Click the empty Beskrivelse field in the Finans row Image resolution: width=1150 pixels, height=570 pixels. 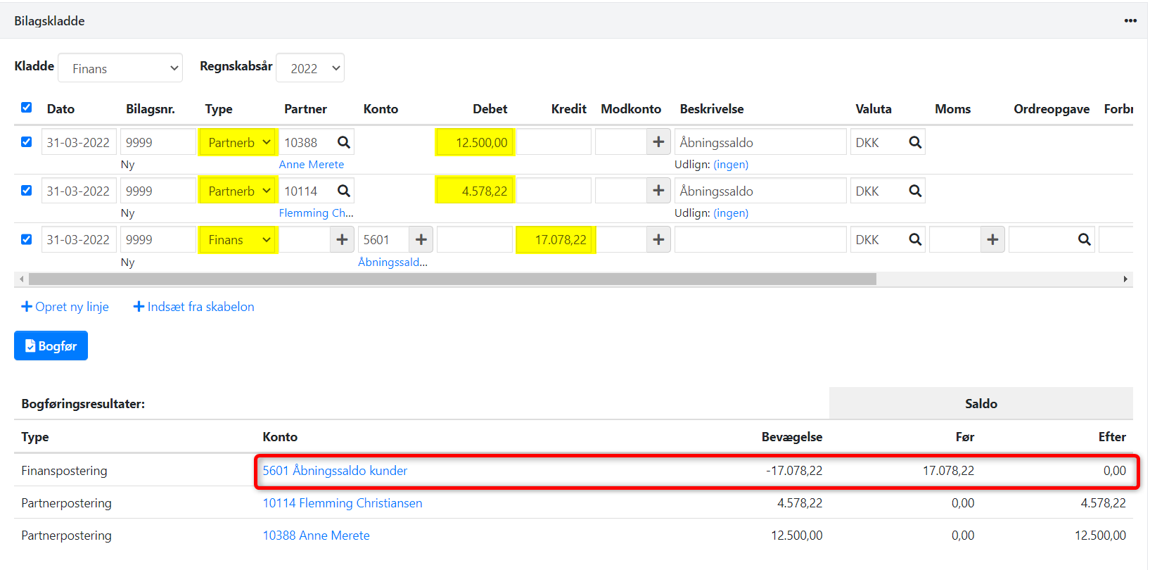click(760, 239)
